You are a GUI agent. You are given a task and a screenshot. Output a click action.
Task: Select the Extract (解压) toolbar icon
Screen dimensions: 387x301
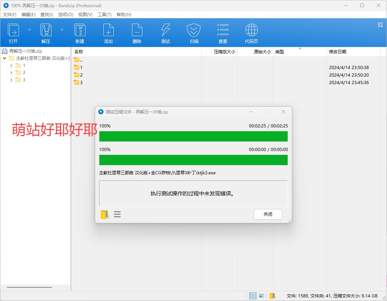(x=46, y=33)
